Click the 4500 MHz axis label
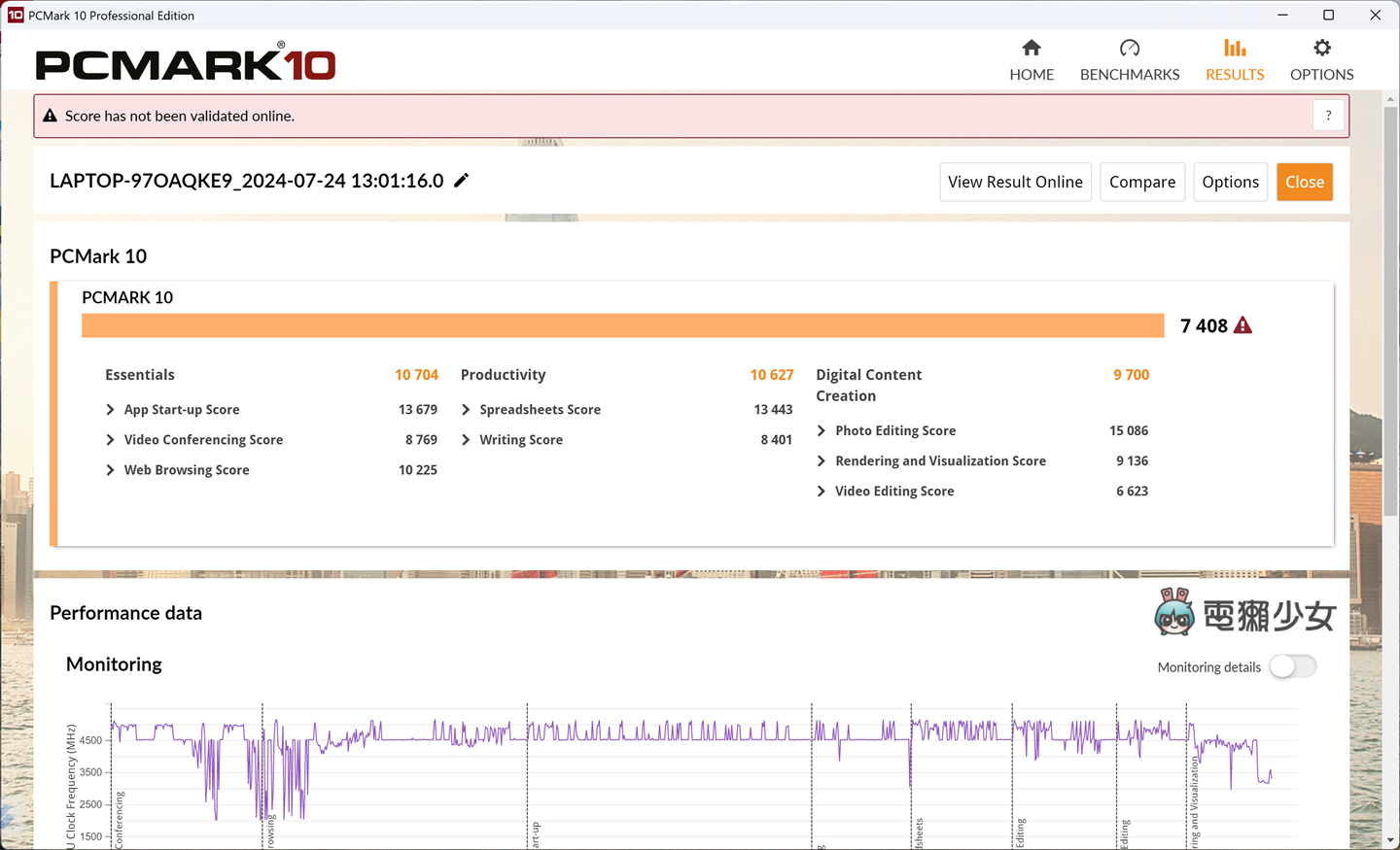Image resolution: width=1400 pixels, height=850 pixels. pos(90,740)
